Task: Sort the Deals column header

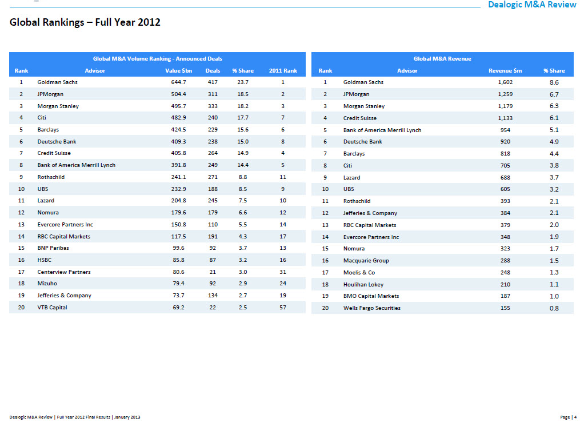Action: click(213, 70)
